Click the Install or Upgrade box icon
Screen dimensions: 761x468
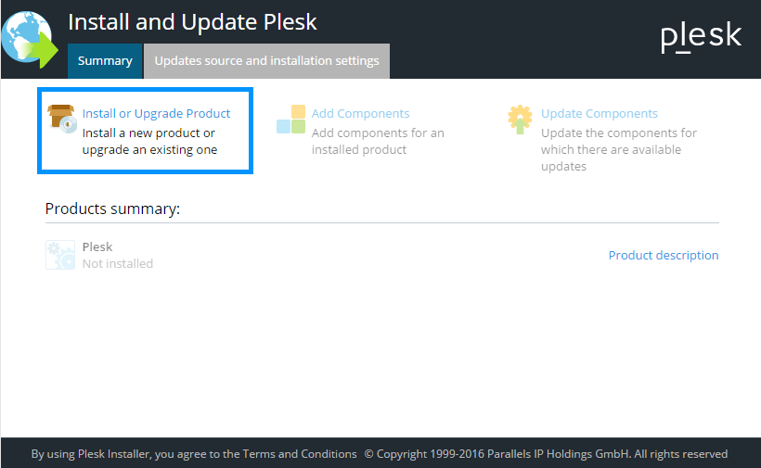(61, 119)
